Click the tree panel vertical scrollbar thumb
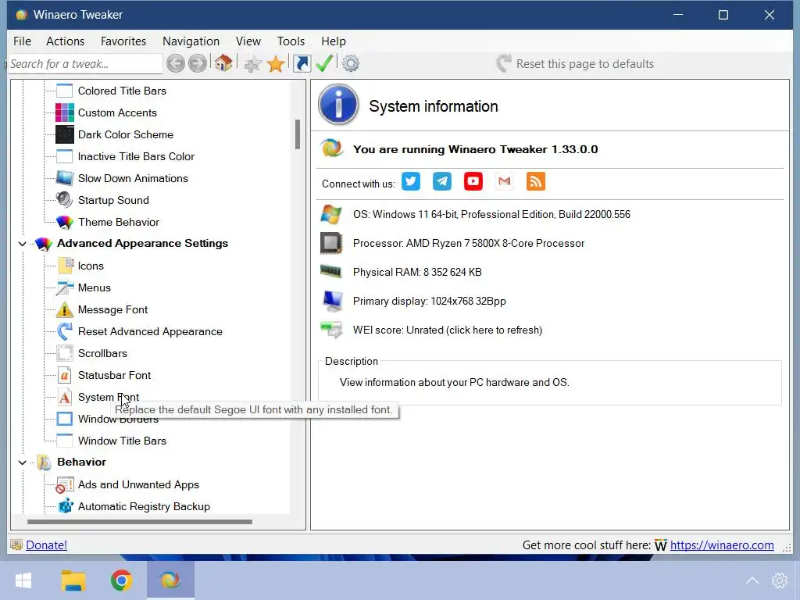This screenshot has width=800, height=600. click(x=298, y=134)
